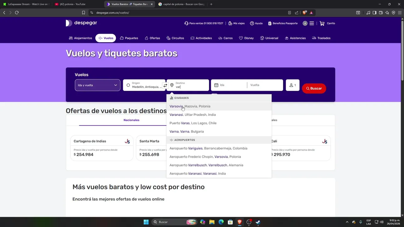Click the Ida calendar date field

229,85
